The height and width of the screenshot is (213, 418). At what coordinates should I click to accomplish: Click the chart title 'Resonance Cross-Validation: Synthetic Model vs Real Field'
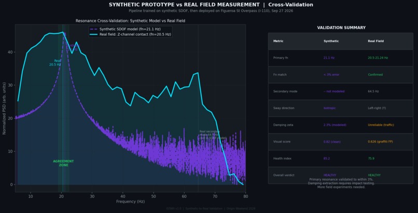(x=130, y=21)
